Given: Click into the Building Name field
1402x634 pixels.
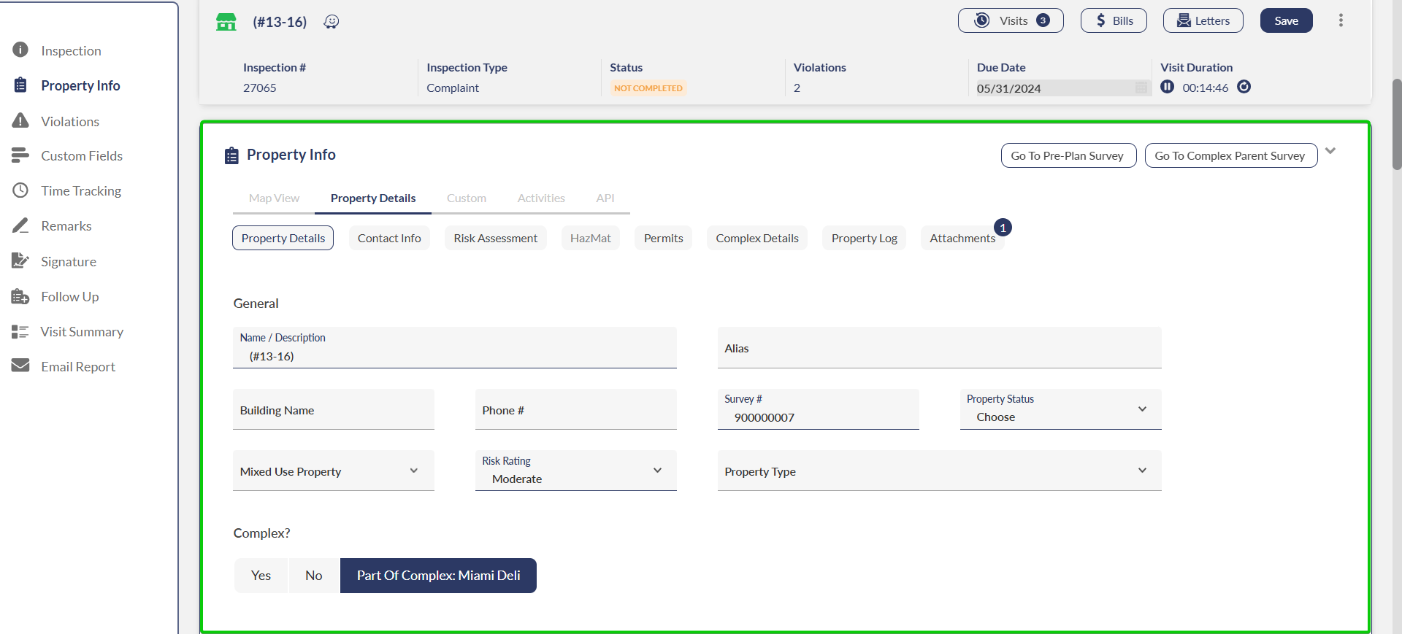Looking at the screenshot, I should click(x=333, y=410).
